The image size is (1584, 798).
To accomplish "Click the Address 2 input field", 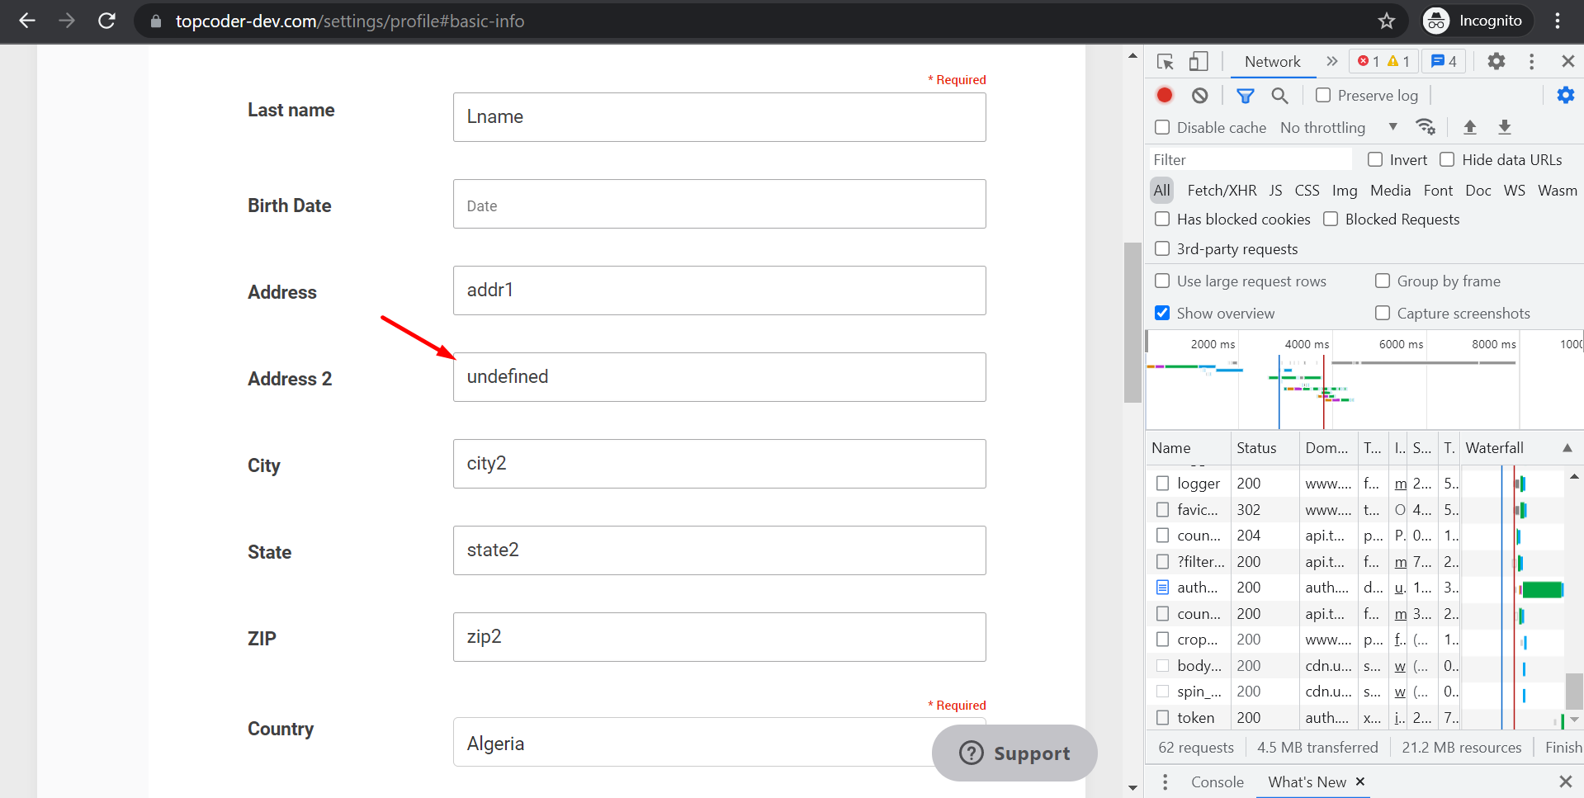I will point(719,376).
